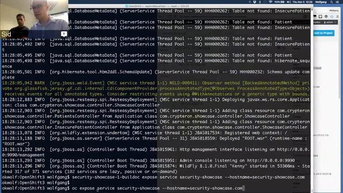Click the oc expose service command line
Image resolution: width=343 pixels, height=193 pixels.
(123, 188)
